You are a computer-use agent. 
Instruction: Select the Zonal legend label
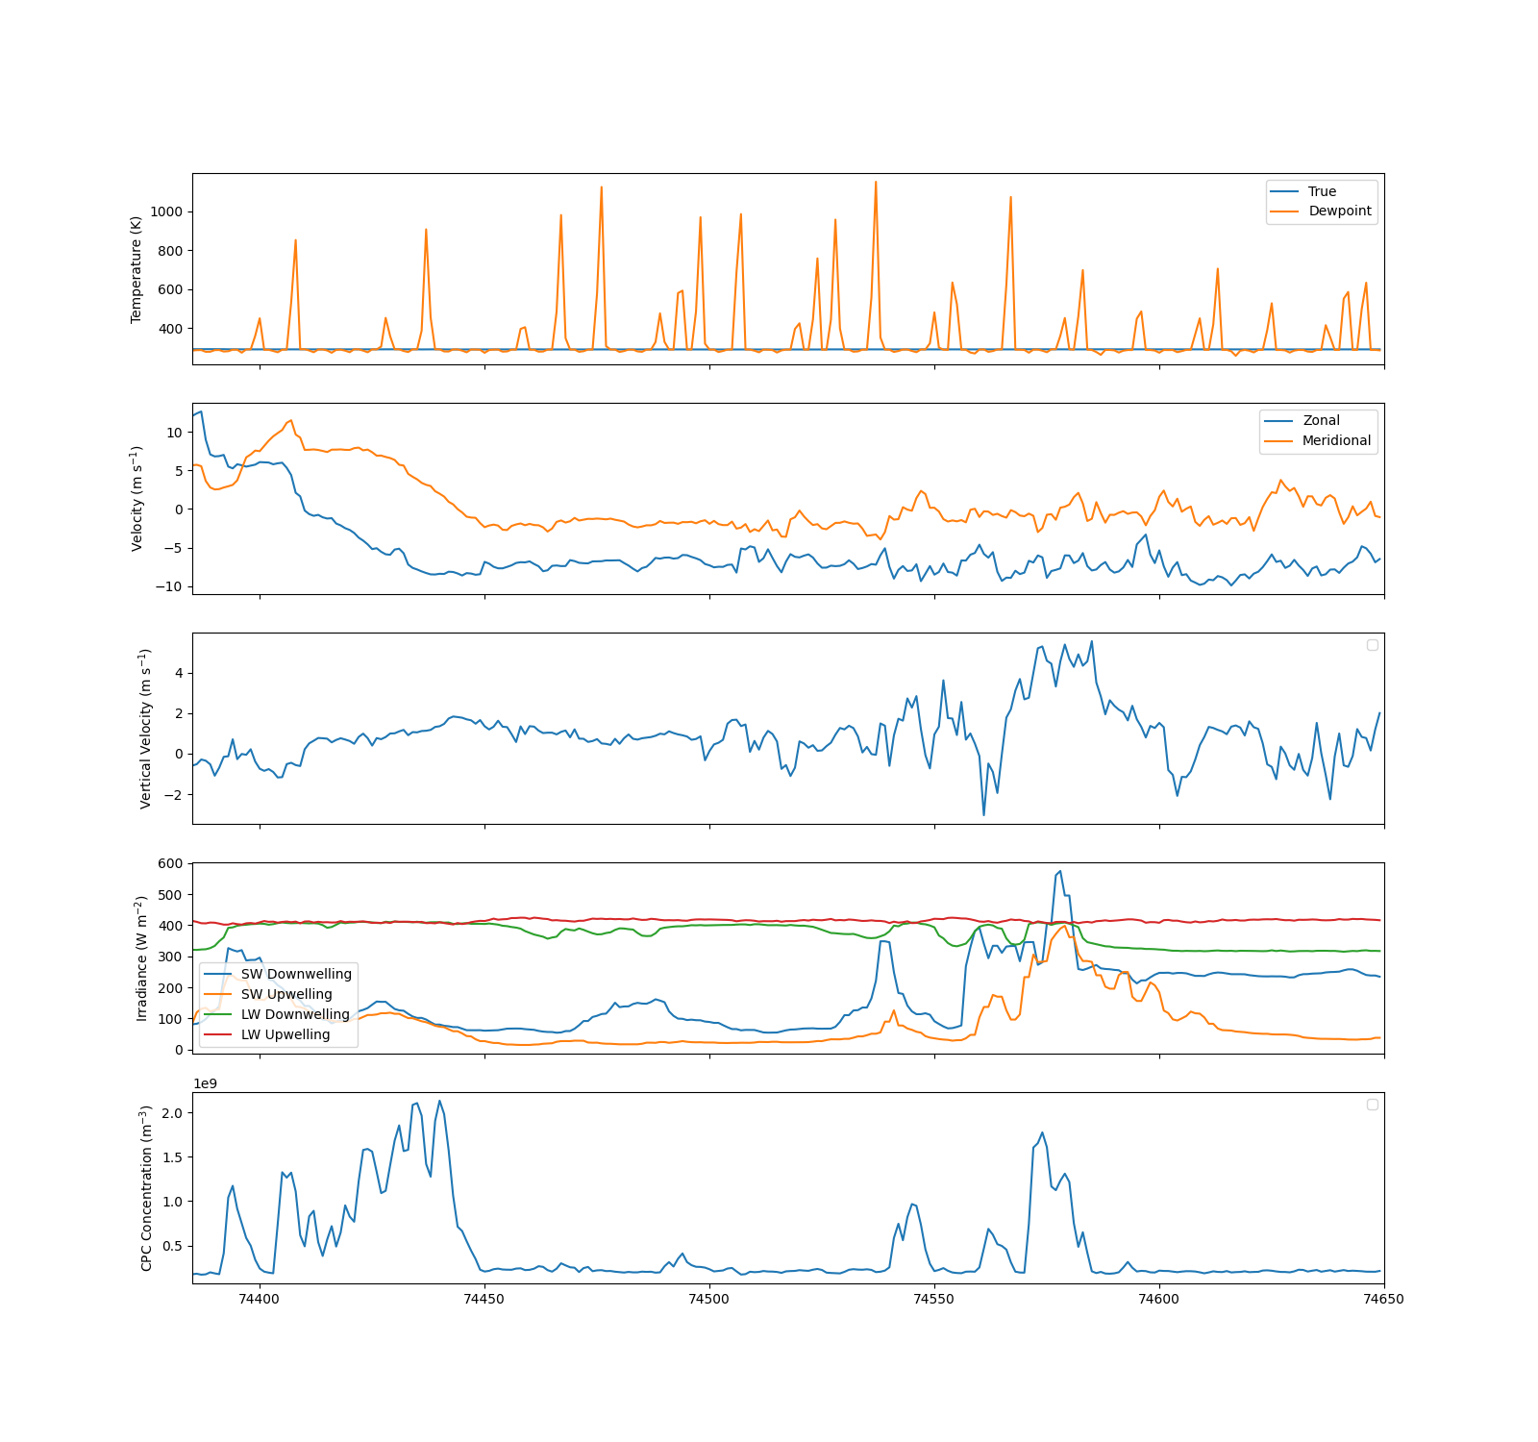1321,421
